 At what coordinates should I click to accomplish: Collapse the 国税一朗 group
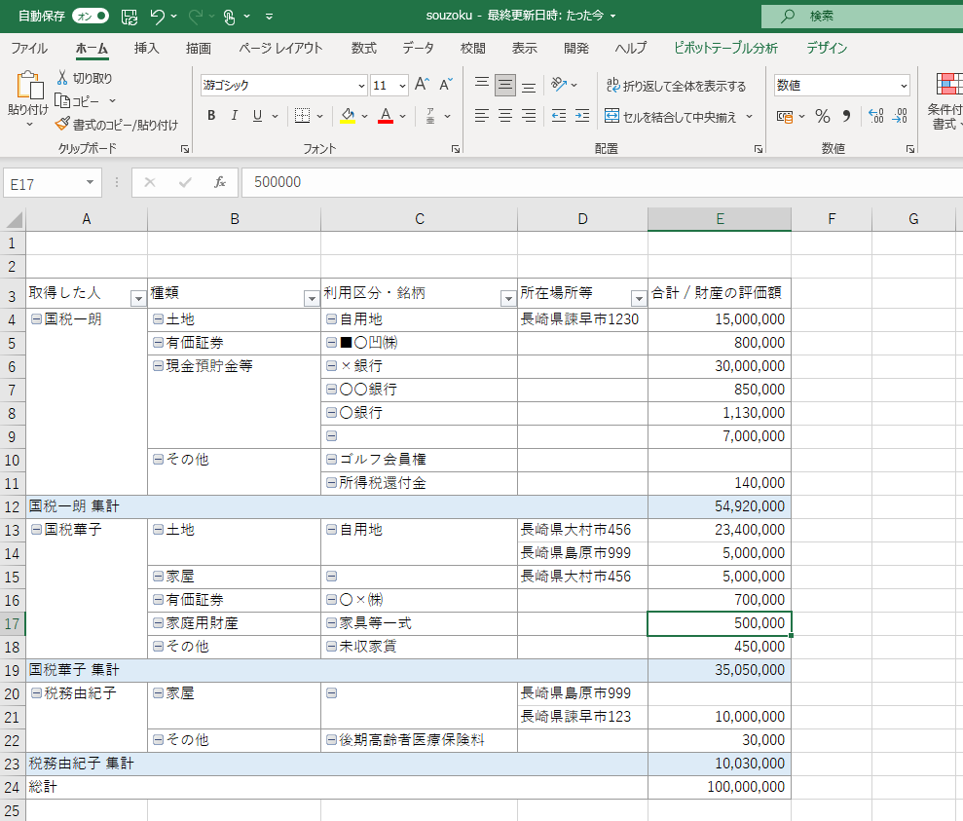(36, 318)
